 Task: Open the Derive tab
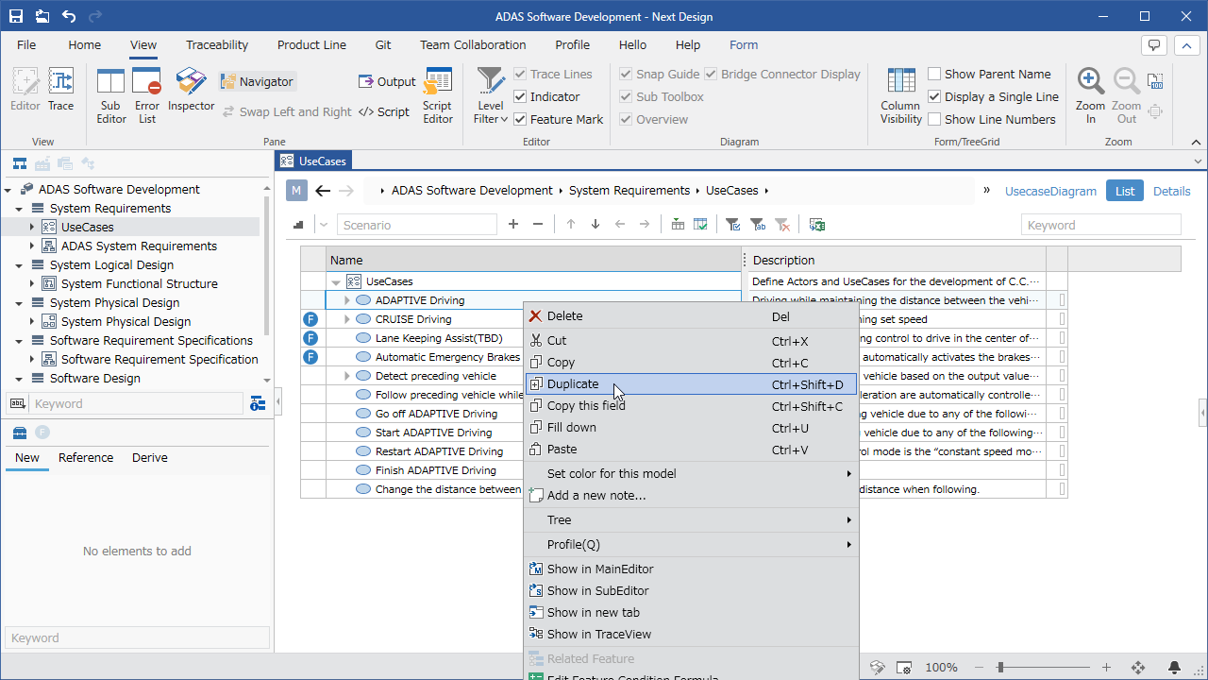click(x=150, y=458)
